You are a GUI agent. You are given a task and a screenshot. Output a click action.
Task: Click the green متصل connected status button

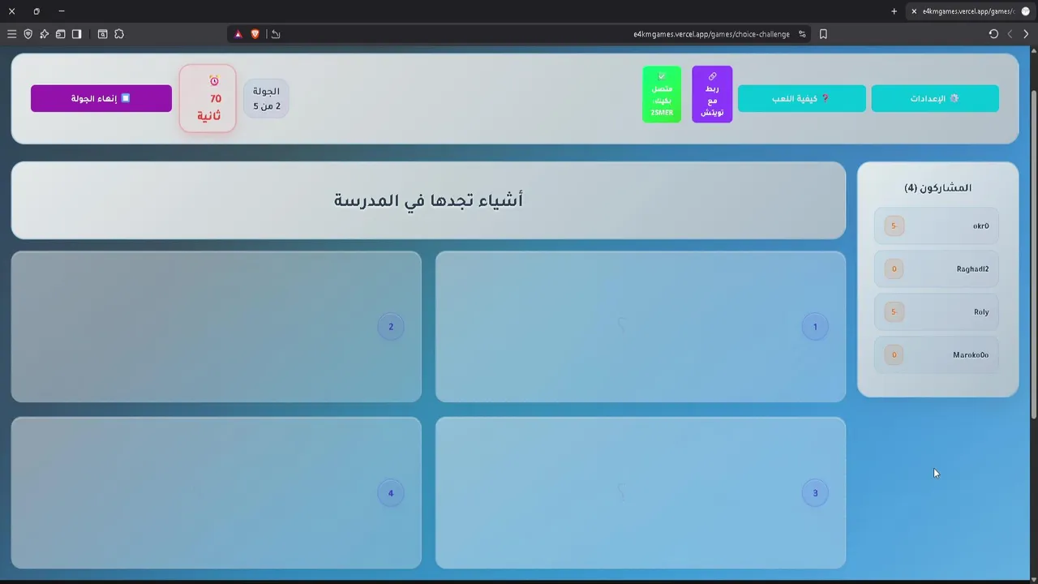click(x=662, y=94)
